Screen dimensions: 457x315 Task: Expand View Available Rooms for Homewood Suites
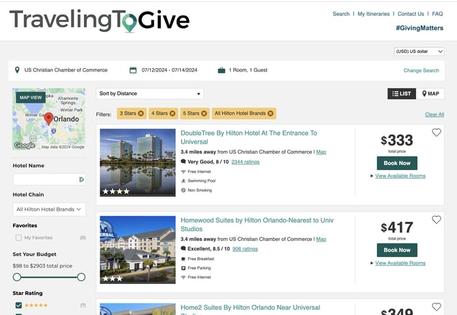click(400, 263)
